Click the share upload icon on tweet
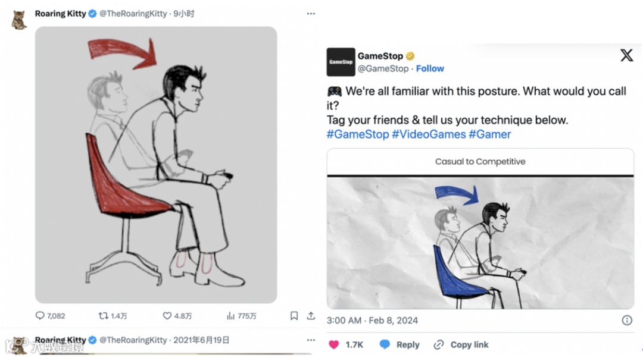This screenshot has height=358, width=643. (x=310, y=316)
